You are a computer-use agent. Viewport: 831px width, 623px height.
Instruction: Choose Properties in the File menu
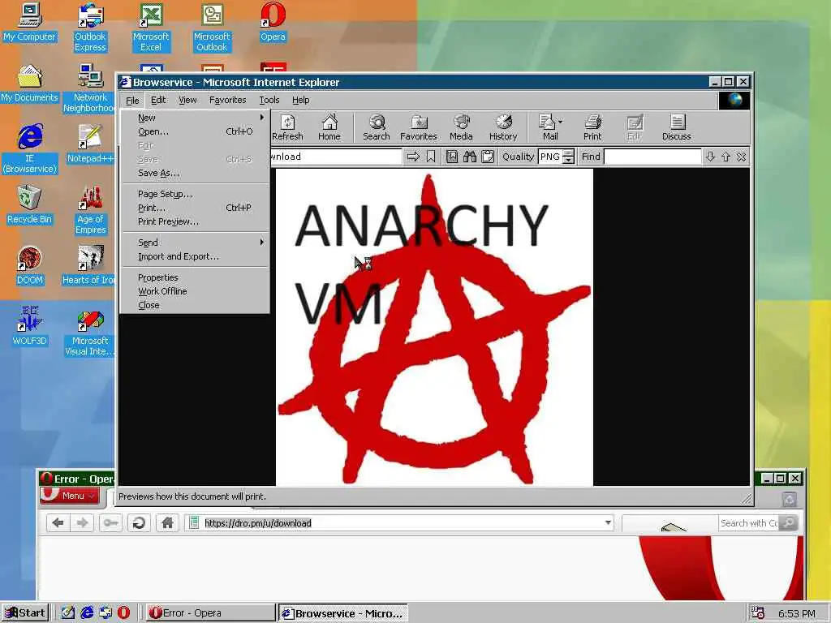(196, 277)
